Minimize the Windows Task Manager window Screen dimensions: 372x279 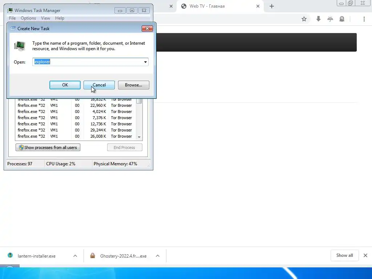[120, 11]
